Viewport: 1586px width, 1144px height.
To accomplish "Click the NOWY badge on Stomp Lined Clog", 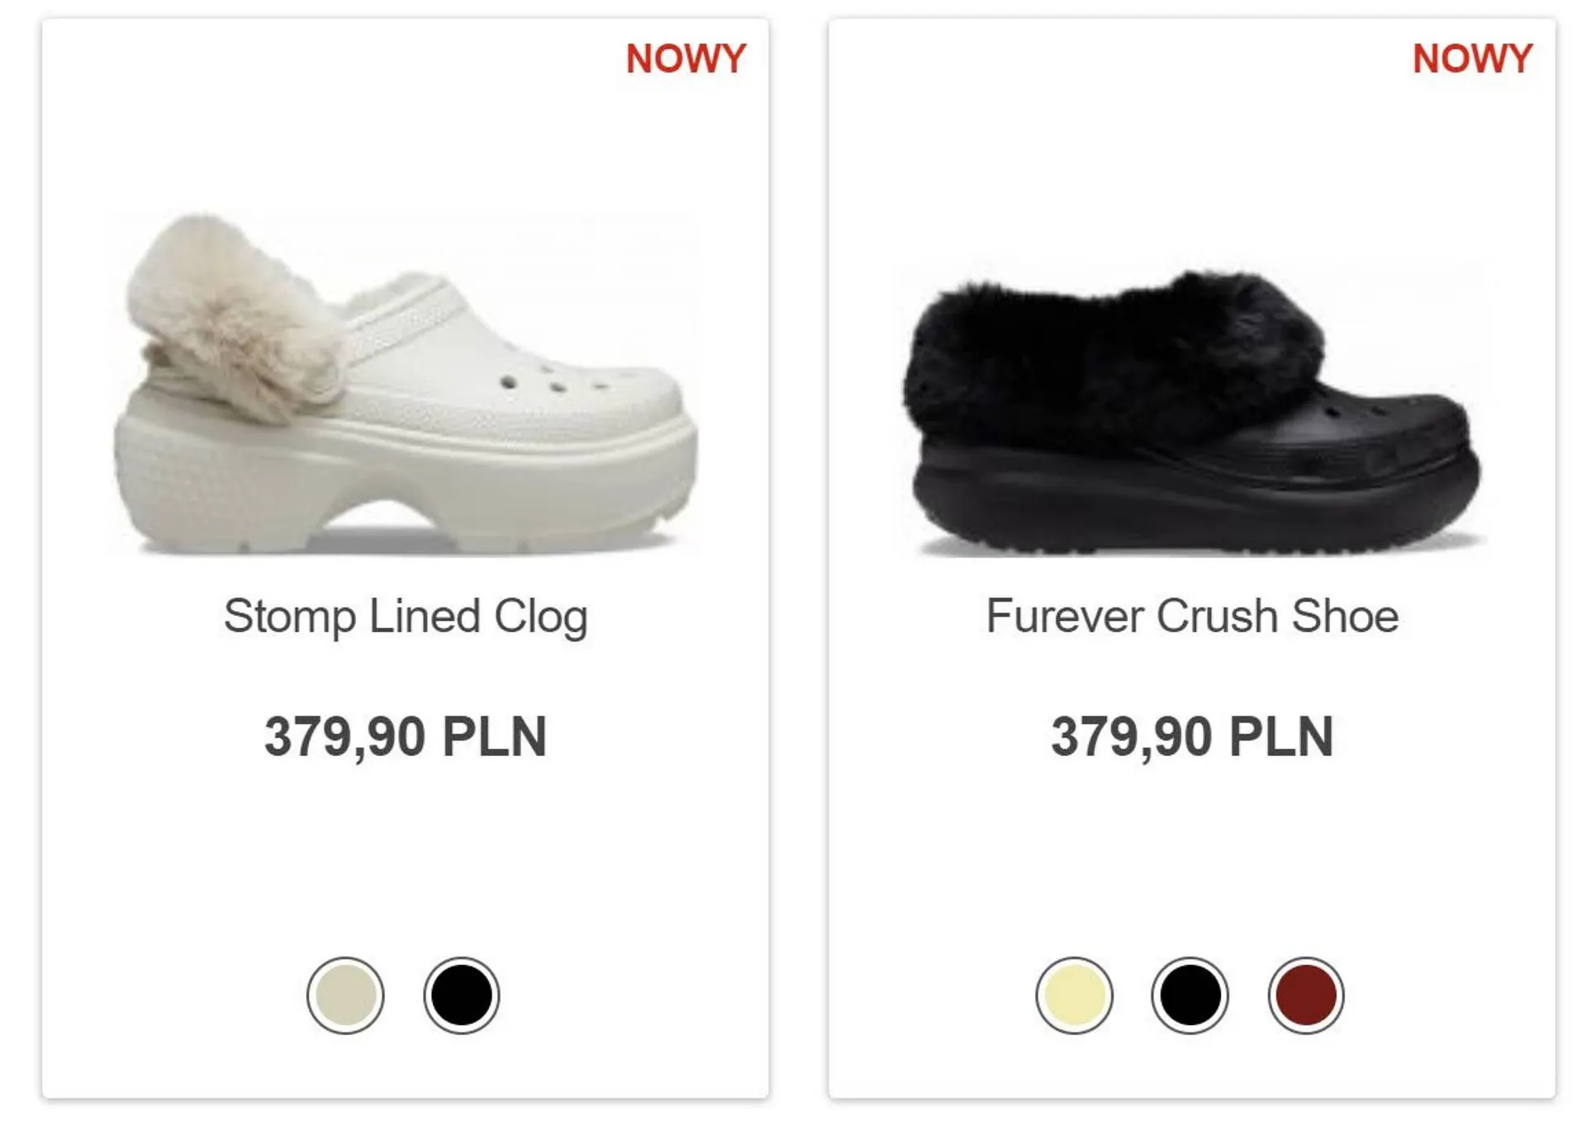I will pos(686,59).
